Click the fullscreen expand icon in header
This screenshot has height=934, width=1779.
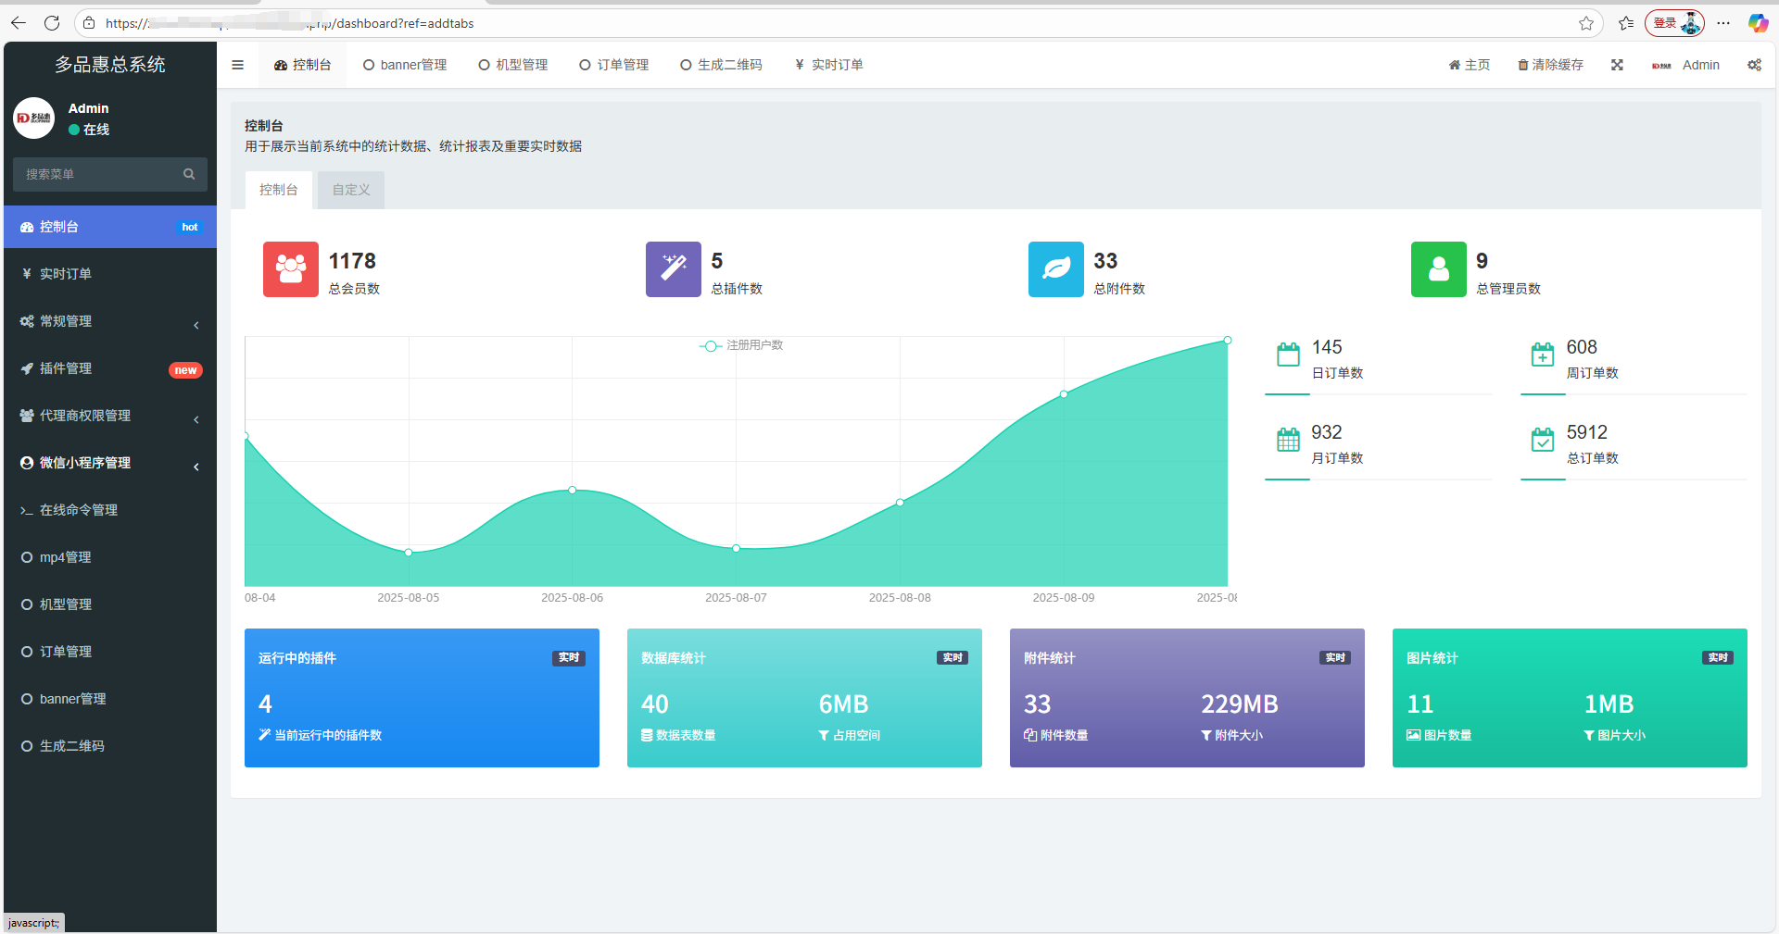tap(1617, 65)
